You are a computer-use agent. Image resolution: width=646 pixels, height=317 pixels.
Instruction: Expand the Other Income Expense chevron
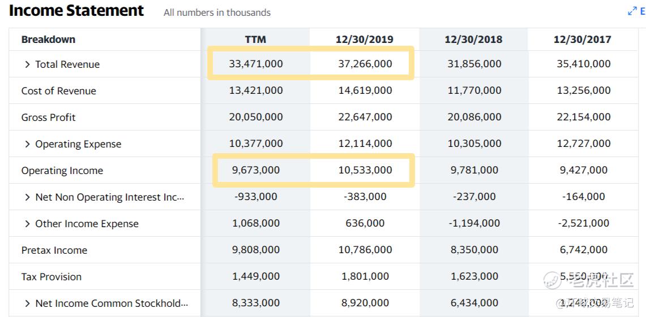click(27, 224)
